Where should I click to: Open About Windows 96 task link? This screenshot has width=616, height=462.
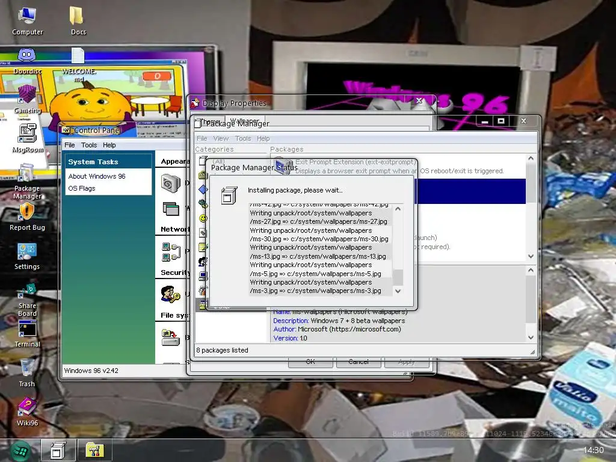97,176
